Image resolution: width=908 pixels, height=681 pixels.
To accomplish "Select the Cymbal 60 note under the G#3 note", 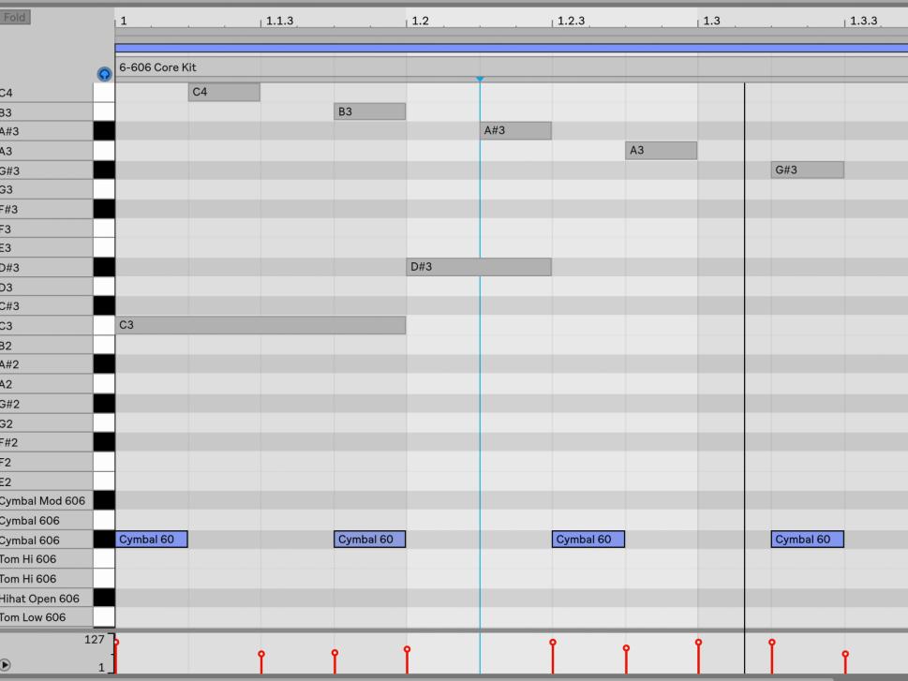I will coord(807,540).
